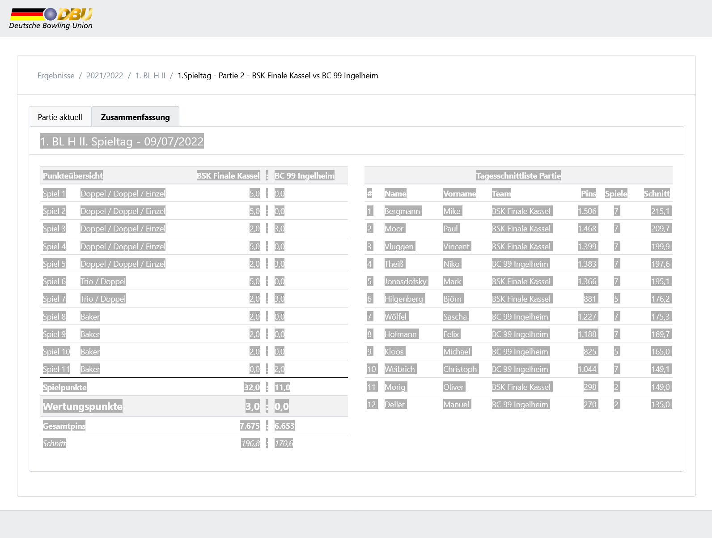Click Spiel 5 Doppel / Doppel / Einzel text

tap(123, 264)
